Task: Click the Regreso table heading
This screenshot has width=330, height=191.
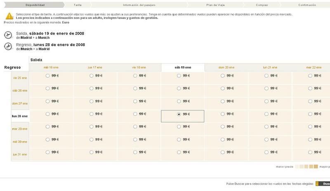Action: click(x=12, y=68)
